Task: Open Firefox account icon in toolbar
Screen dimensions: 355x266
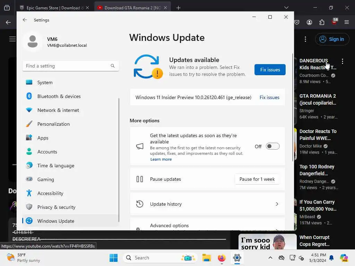Action: point(309,22)
